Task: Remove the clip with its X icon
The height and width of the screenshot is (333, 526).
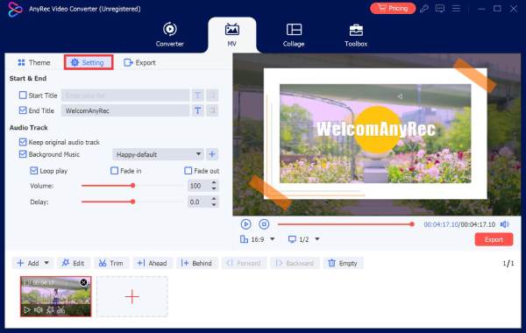Action: pyautogui.click(x=83, y=282)
